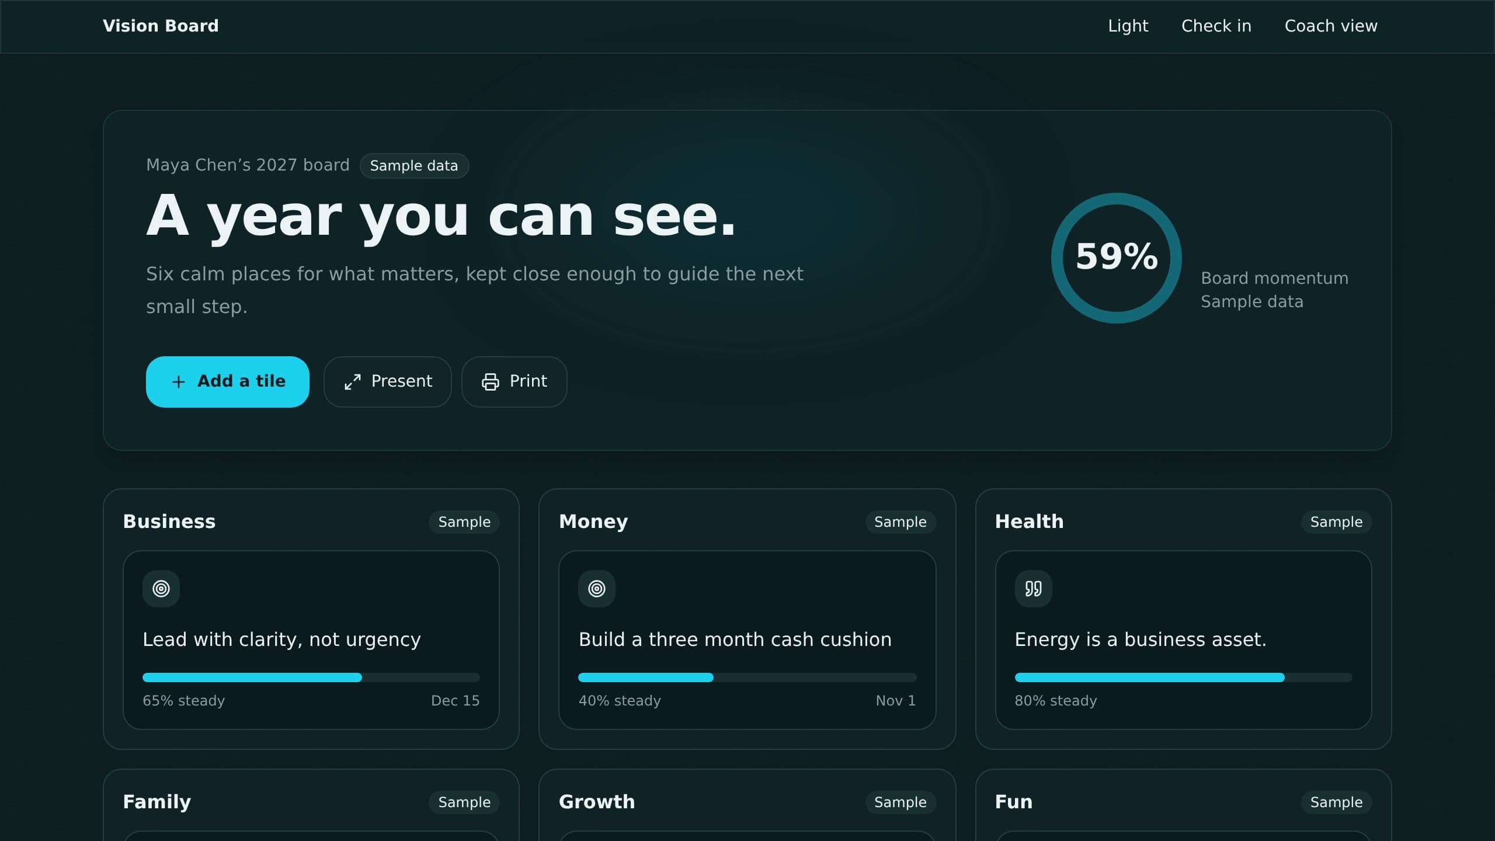This screenshot has height=841, width=1495.
Task: Click the Sample badge on Health card
Action: click(1336, 522)
